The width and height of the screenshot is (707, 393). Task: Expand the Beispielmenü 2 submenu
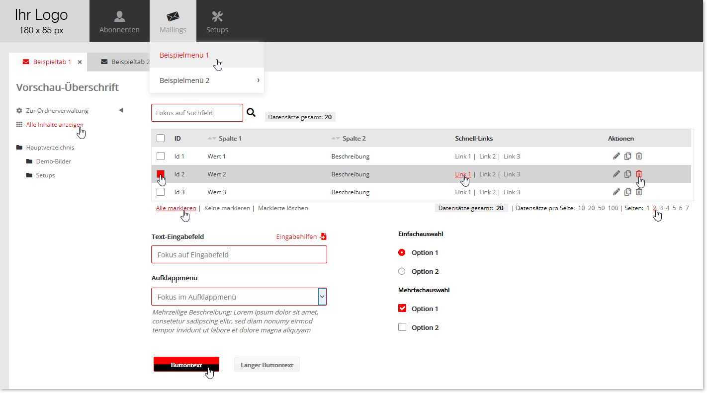pos(258,80)
